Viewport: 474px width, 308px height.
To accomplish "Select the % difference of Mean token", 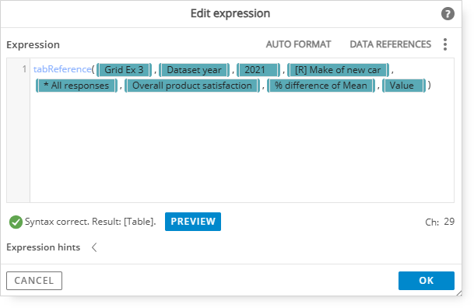I will coord(321,86).
